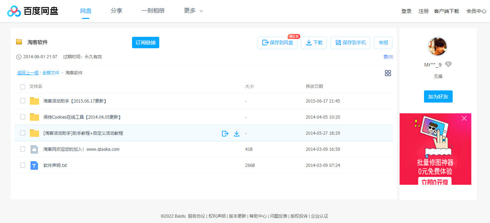Check the checkbox for 保持Cookies在线工具 folder

coord(23,117)
